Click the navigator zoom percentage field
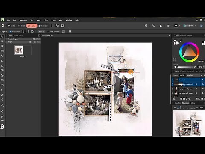 point(201,107)
